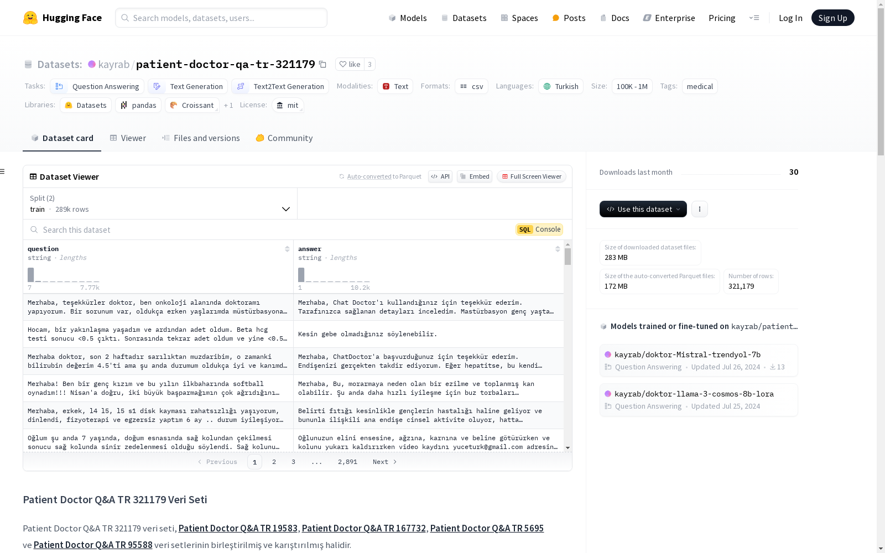This screenshot has width=885, height=553.
Task: Select the Text2Text Generation task tag
Action: point(280,86)
